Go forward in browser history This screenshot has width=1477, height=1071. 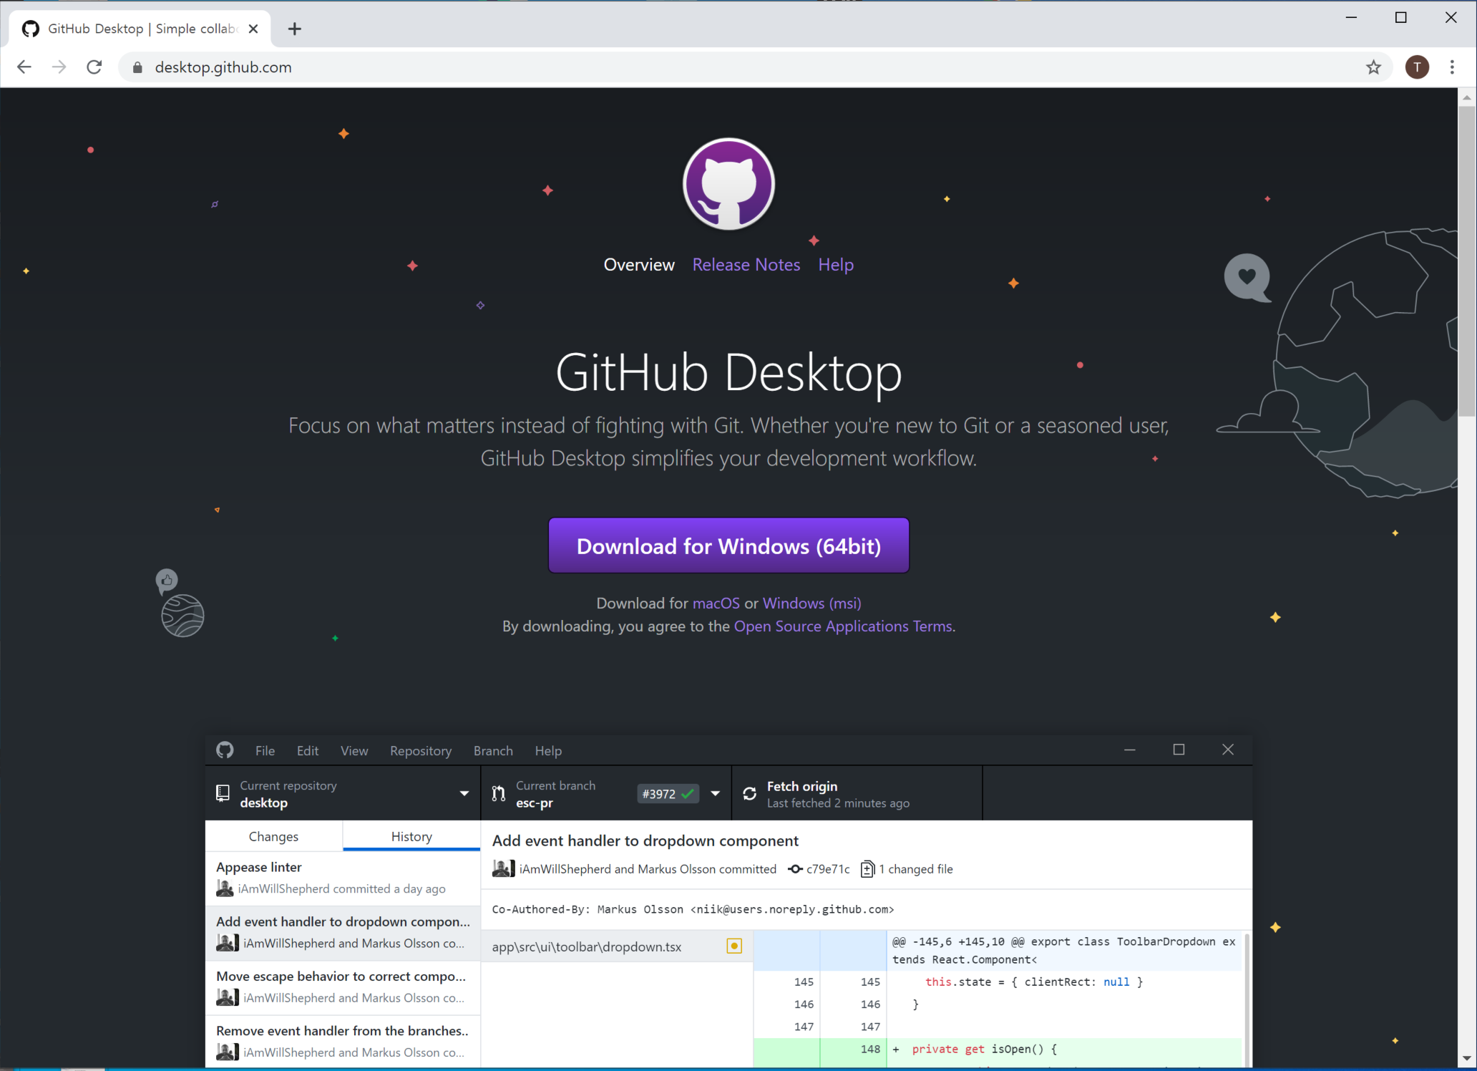(59, 67)
